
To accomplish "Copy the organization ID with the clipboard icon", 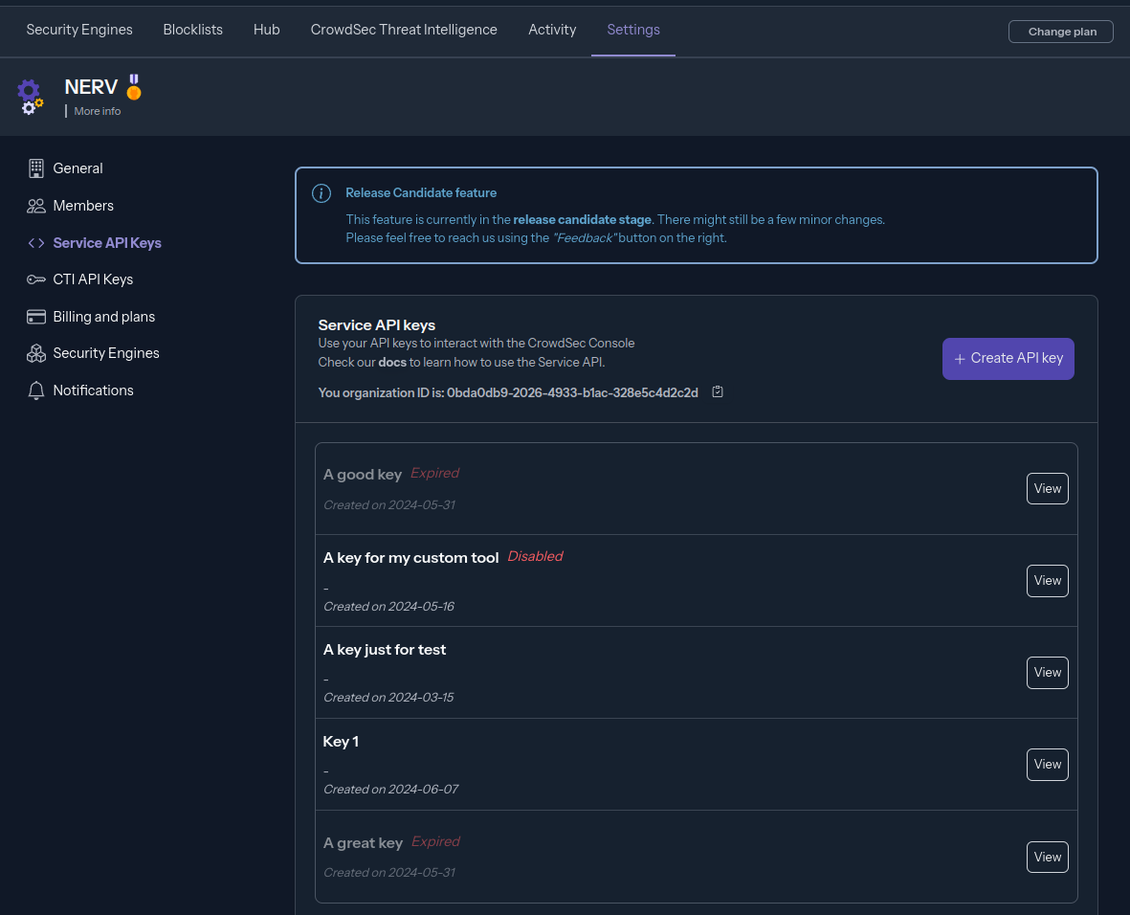I will coord(717,391).
